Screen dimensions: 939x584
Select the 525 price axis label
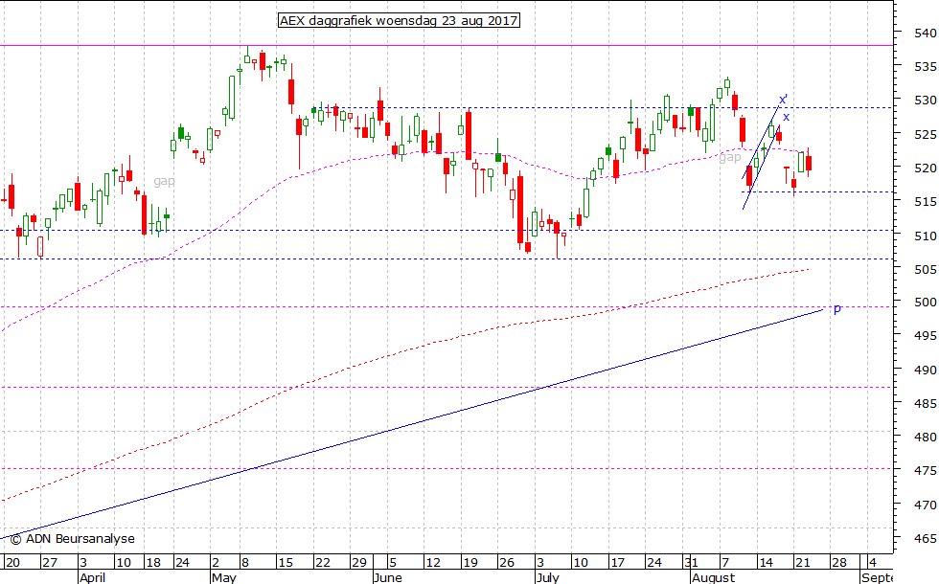pyautogui.click(x=926, y=135)
